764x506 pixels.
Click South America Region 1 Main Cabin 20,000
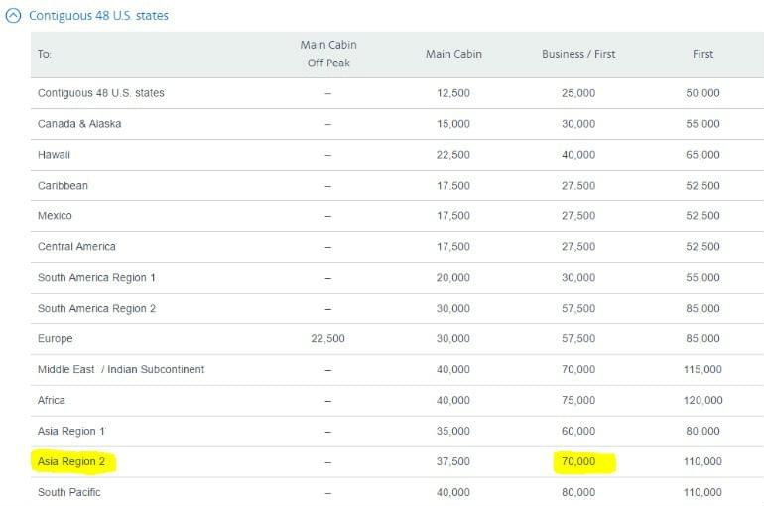pyautogui.click(x=453, y=277)
